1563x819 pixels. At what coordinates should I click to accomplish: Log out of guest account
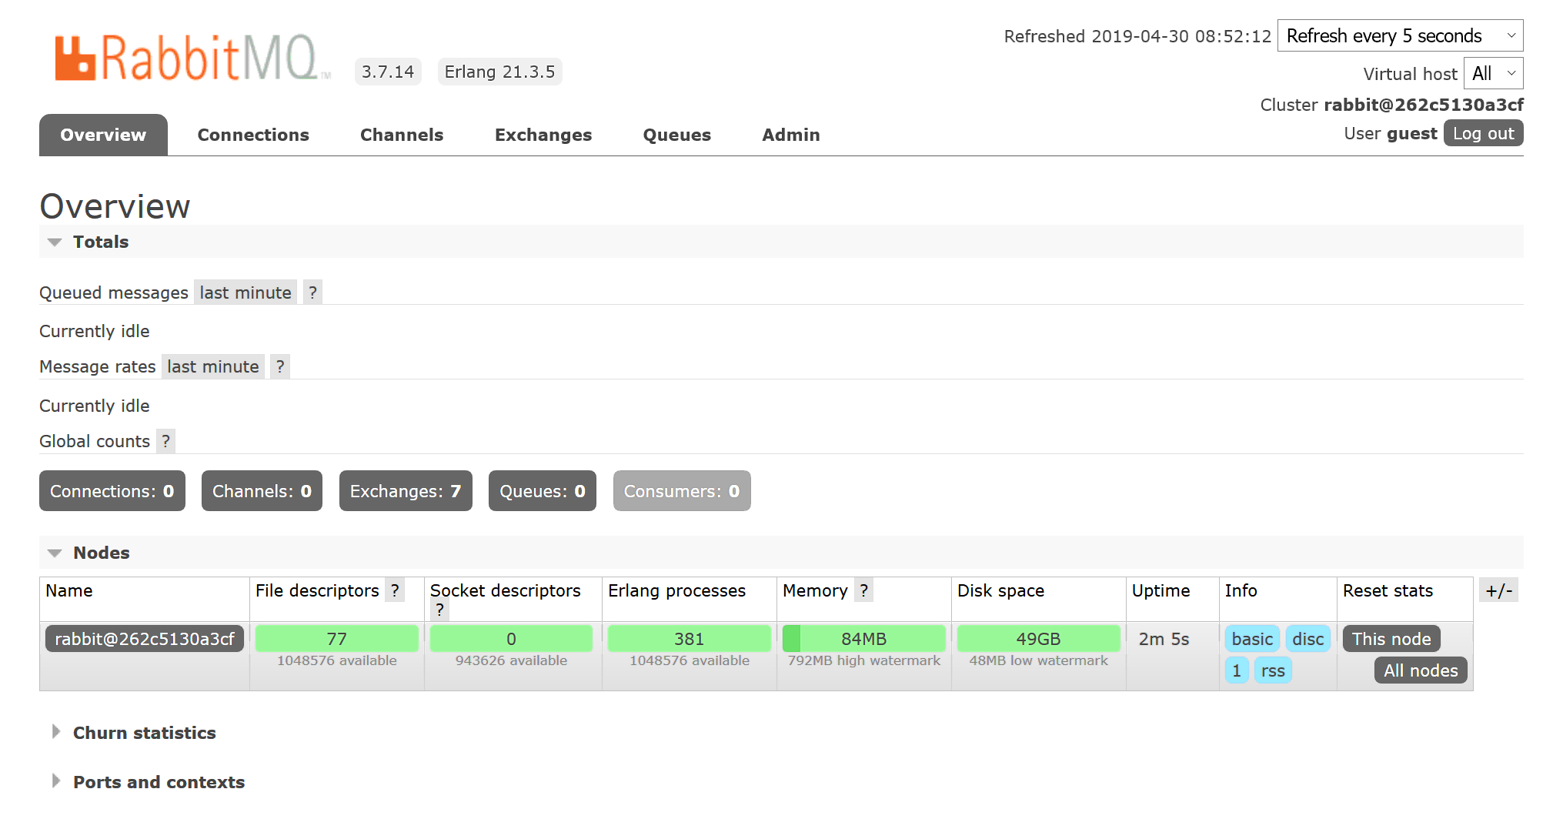(x=1483, y=133)
